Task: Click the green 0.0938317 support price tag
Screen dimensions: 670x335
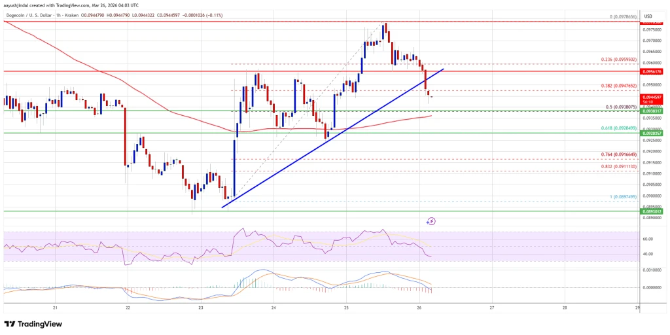Action: (x=652, y=111)
